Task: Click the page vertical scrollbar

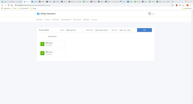Action: pyautogui.click(x=192, y=57)
